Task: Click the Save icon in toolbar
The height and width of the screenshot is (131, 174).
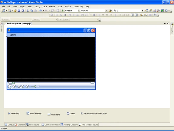Action: pos(19,11)
